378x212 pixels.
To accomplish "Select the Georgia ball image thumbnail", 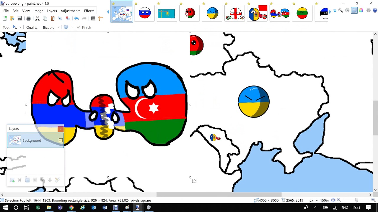I will 235,13.
